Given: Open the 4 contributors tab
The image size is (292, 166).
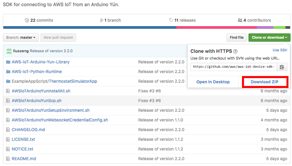Looking at the screenshot, I should point(254,20).
